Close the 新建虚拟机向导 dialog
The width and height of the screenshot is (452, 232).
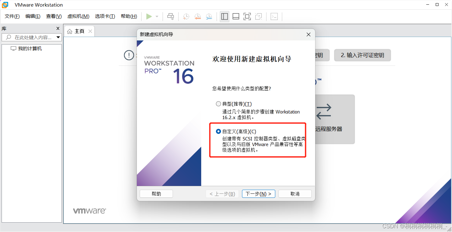pyautogui.click(x=309, y=34)
